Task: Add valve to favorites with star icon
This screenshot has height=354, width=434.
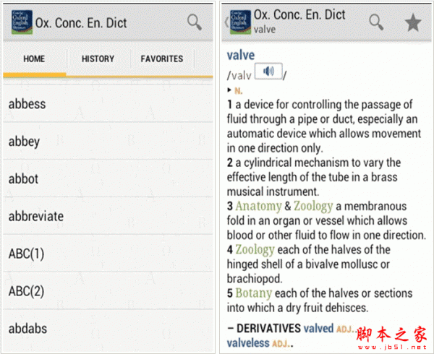Action: (x=413, y=22)
